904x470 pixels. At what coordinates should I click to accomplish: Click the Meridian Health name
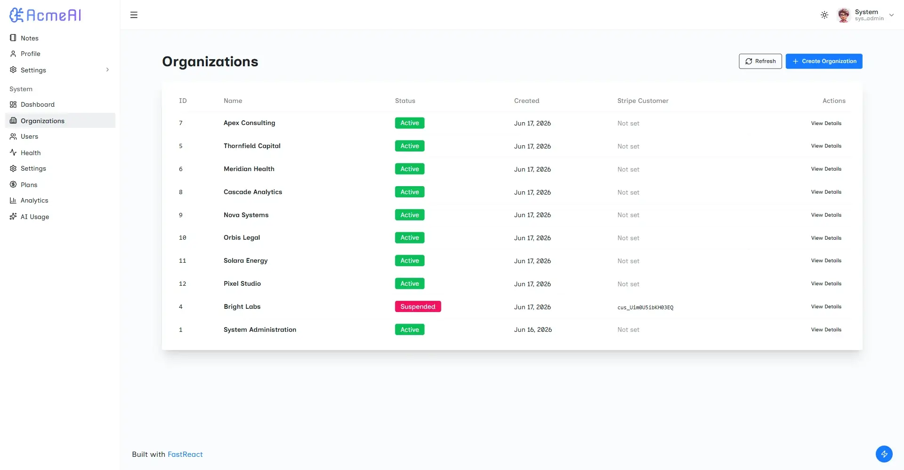[x=249, y=169]
